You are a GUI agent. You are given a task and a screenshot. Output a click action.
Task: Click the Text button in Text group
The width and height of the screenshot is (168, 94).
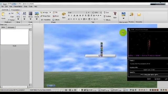point(106,13)
